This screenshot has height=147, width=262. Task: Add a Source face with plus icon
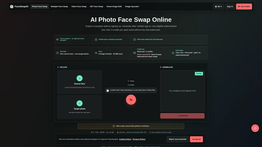(80, 78)
